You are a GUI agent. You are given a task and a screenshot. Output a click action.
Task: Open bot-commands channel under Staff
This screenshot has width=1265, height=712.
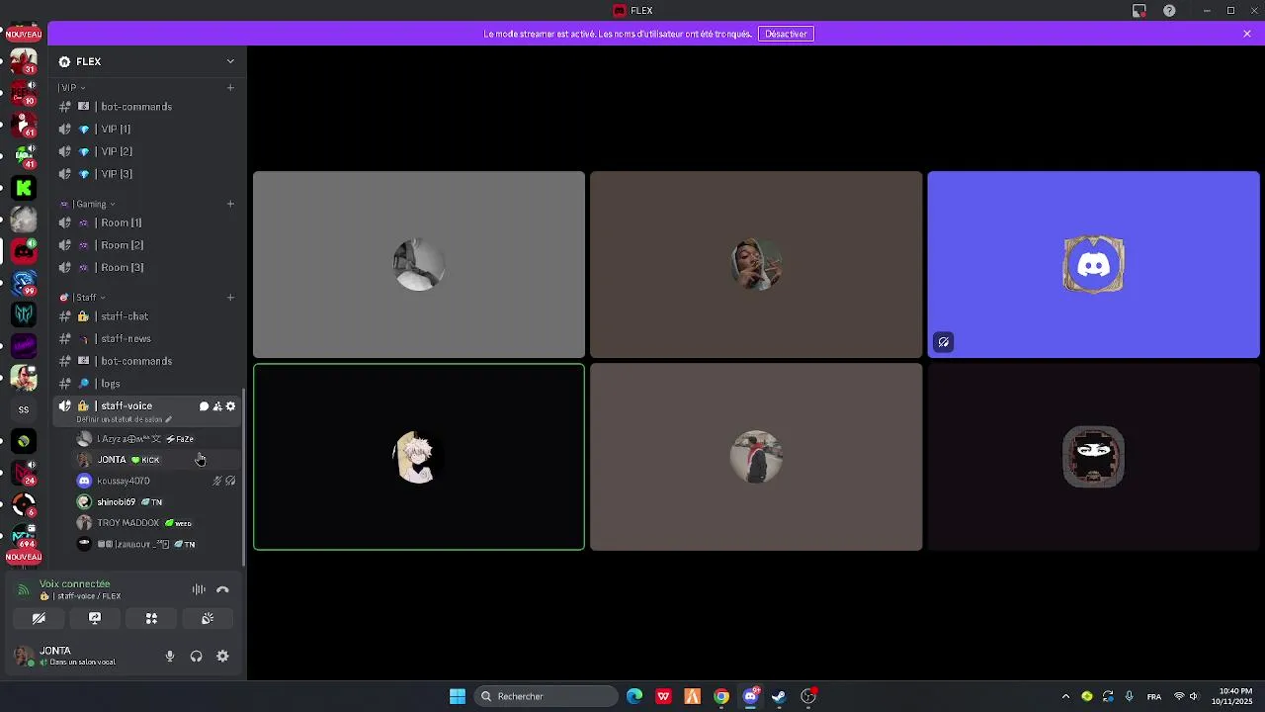pos(147,361)
